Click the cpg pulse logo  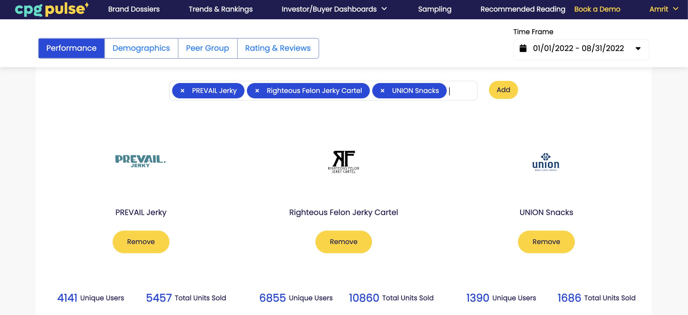pyautogui.click(x=51, y=9)
